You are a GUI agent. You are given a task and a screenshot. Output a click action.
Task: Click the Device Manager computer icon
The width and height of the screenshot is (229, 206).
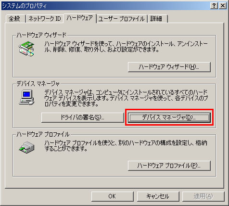point(26,97)
